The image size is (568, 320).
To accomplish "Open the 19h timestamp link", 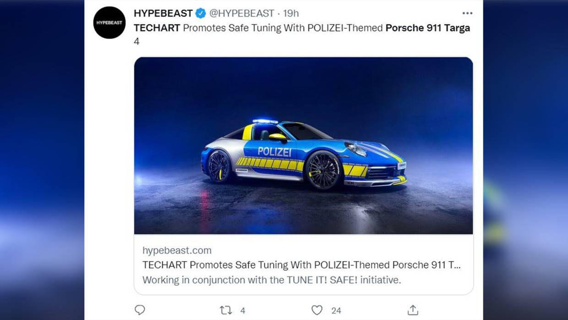I will [x=291, y=13].
